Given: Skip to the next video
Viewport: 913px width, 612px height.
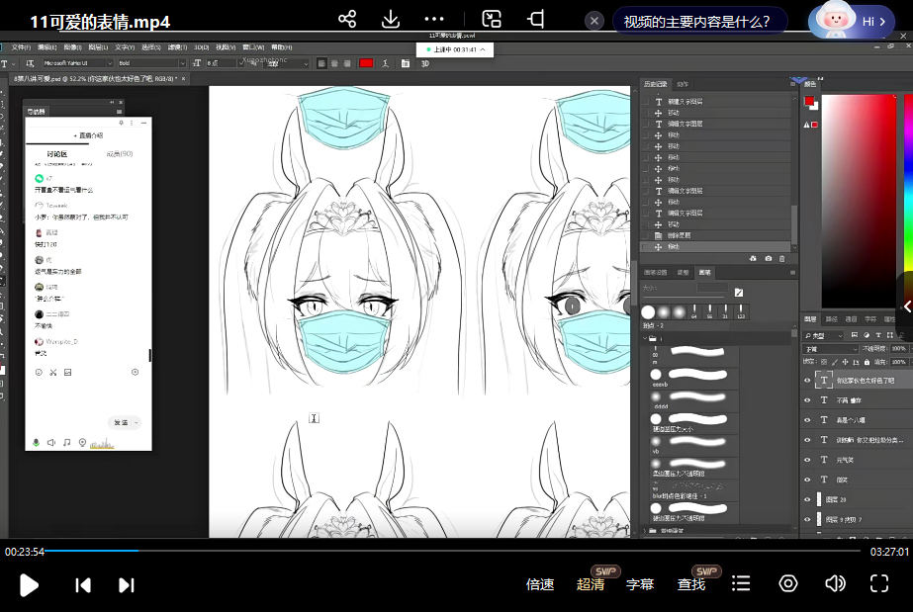Looking at the screenshot, I should (x=127, y=584).
